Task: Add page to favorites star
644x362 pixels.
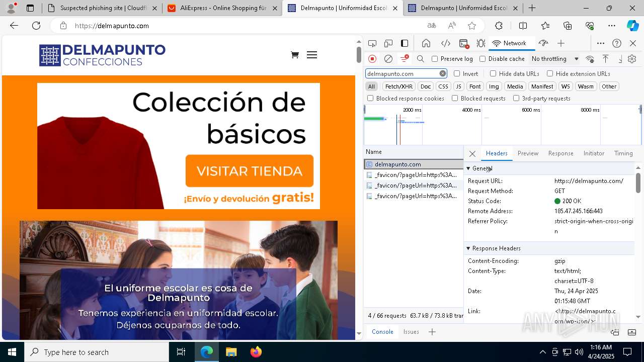Action: click(x=472, y=26)
